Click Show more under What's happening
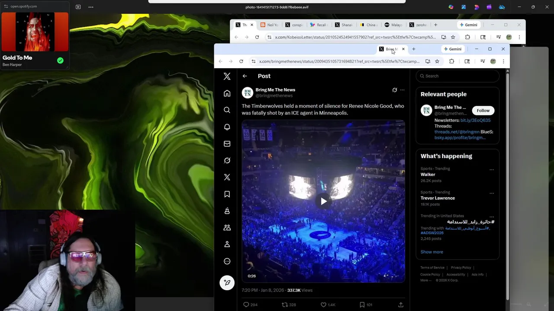This screenshot has width=554, height=311. (x=432, y=252)
